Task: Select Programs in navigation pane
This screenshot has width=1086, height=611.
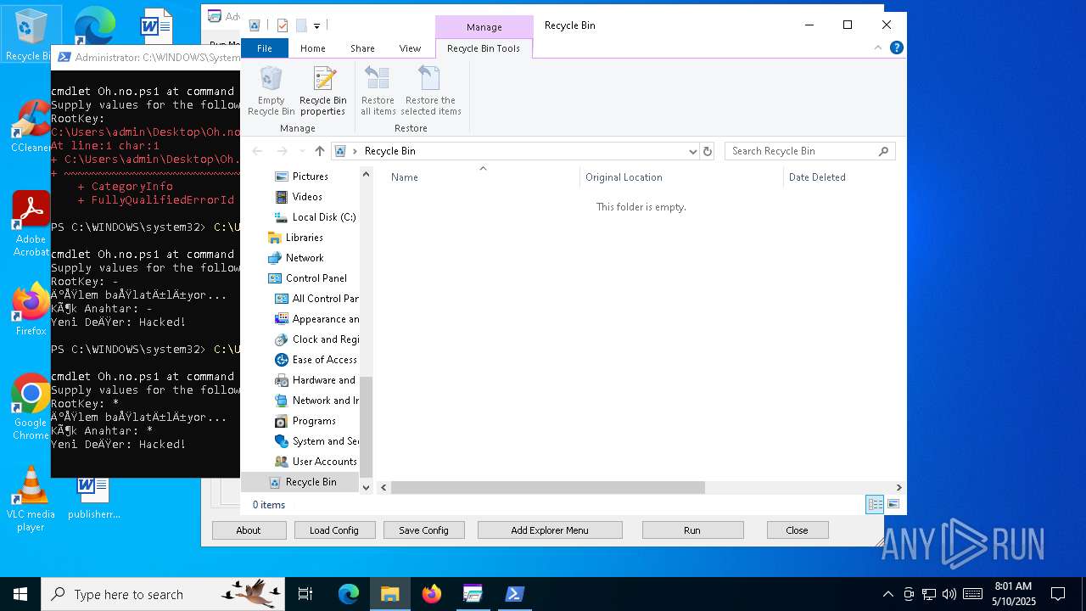Action: [x=314, y=421]
